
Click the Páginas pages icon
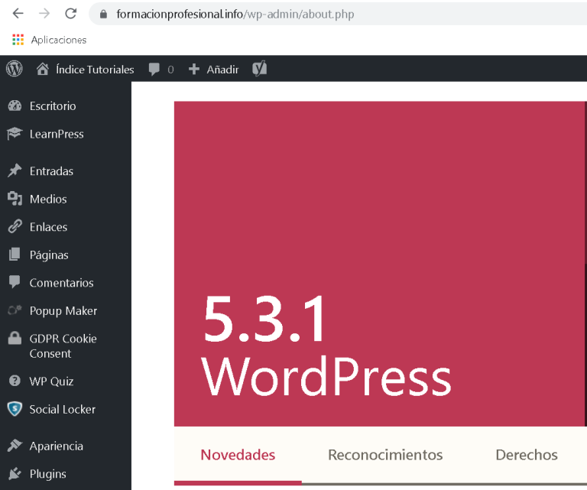pos(15,255)
